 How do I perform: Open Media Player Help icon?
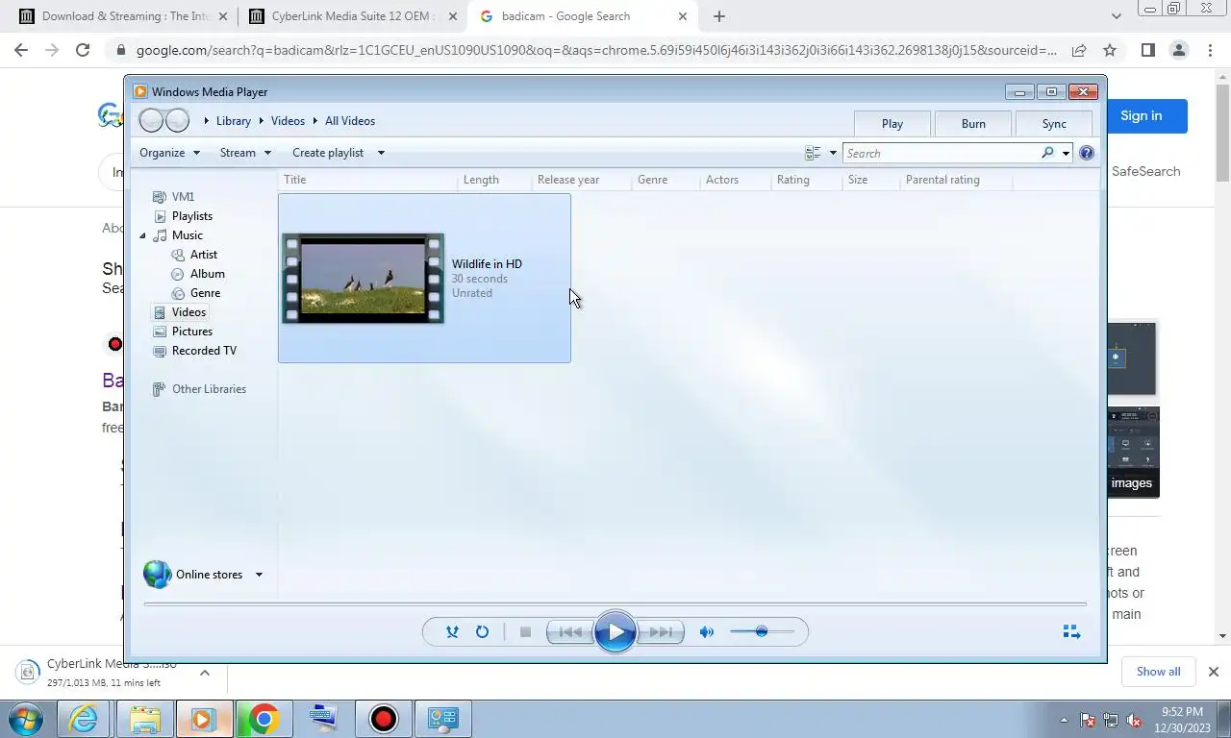(1087, 153)
